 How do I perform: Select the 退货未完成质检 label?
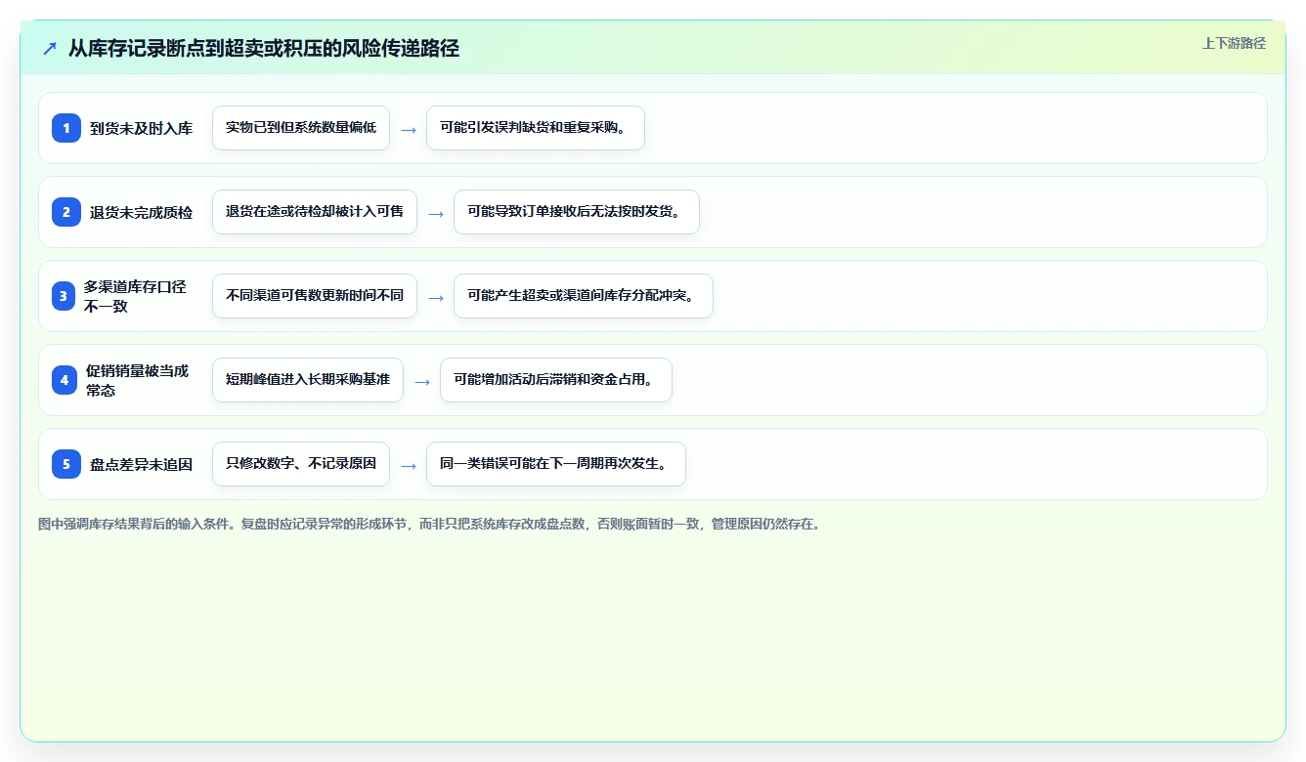pos(142,212)
